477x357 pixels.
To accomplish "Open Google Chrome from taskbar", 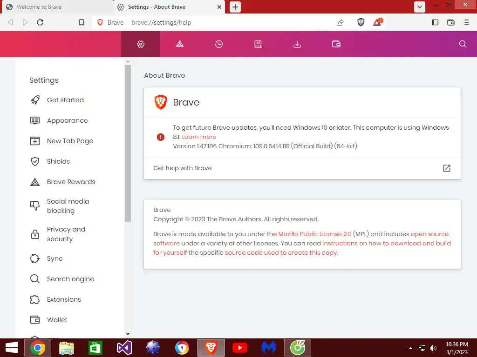I will (x=38, y=348).
